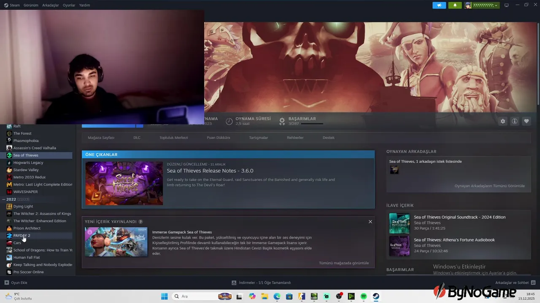Open the Arkadaşlar menu
540x303 pixels.
click(51, 5)
